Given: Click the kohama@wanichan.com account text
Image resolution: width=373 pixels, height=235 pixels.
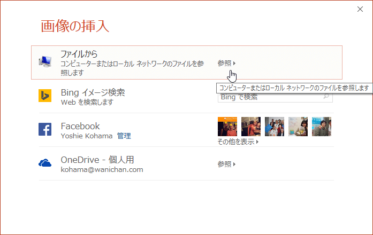Looking at the screenshot, I should coord(102,170).
